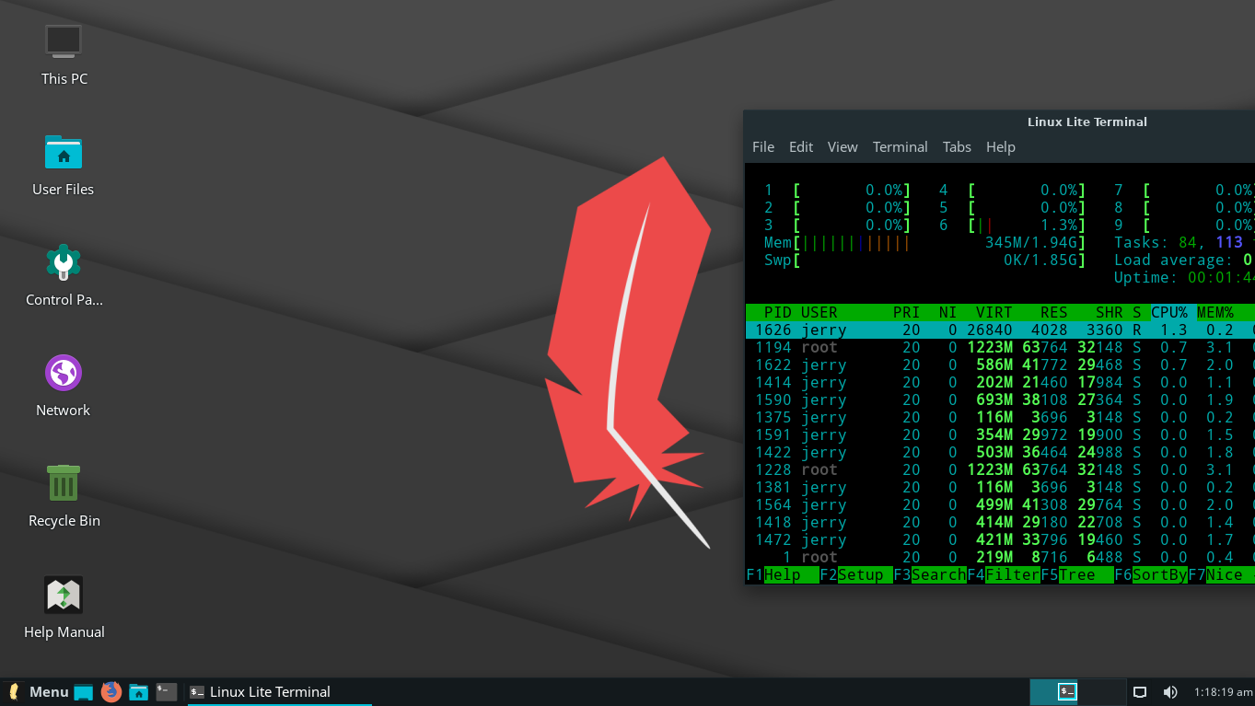The image size is (1255, 706).
Task: Open the Menu start button
Action: pyautogui.click(x=39, y=692)
